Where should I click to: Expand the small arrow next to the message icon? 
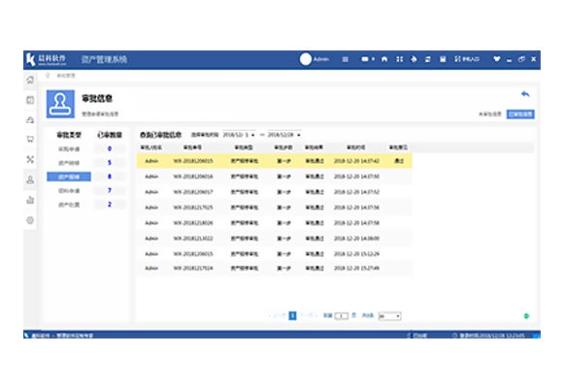(x=374, y=59)
